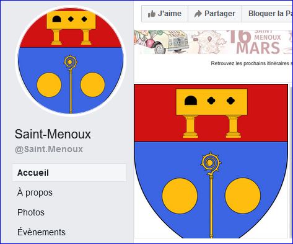Click the thumbs-up icon on J'aime
Image resolution: width=293 pixels, height=244 pixels.
[152, 14]
